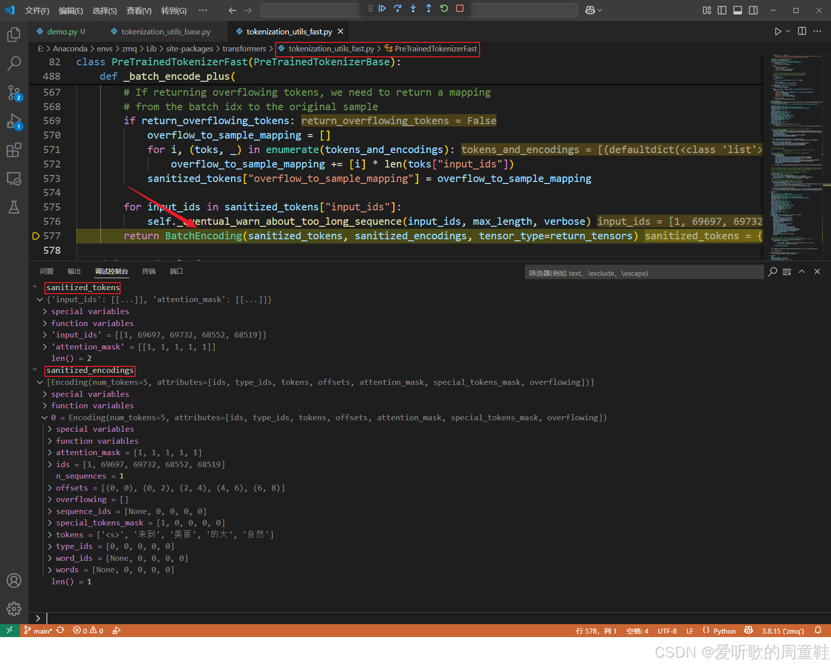Open notifications bell in status bar

coord(818,631)
